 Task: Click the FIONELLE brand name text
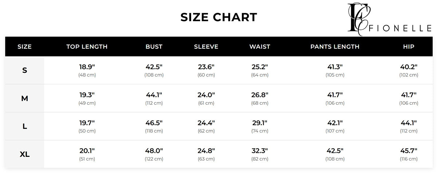tap(401, 29)
